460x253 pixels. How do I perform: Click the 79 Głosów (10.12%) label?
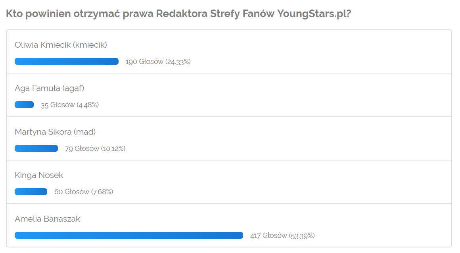coord(95,149)
